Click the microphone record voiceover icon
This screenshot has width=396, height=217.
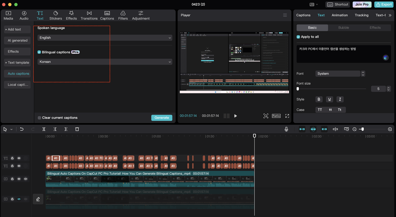click(286, 129)
